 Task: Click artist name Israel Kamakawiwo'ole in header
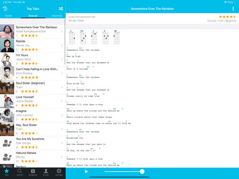[82, 17]
